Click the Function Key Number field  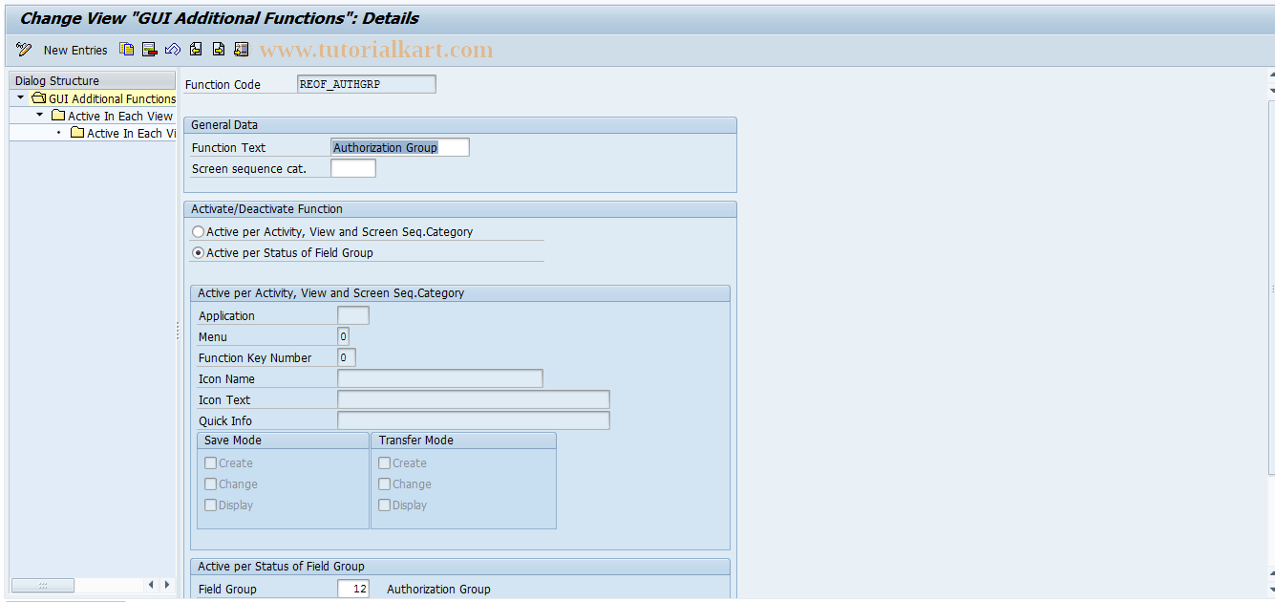click(x=347, y=357)
